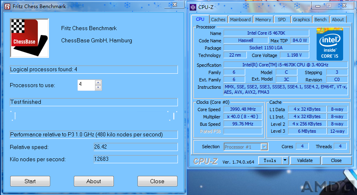Click the Test finished status field

point(93,102)
